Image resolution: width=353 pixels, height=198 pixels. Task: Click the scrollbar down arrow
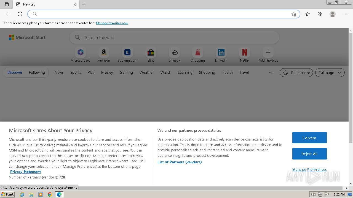351,183
